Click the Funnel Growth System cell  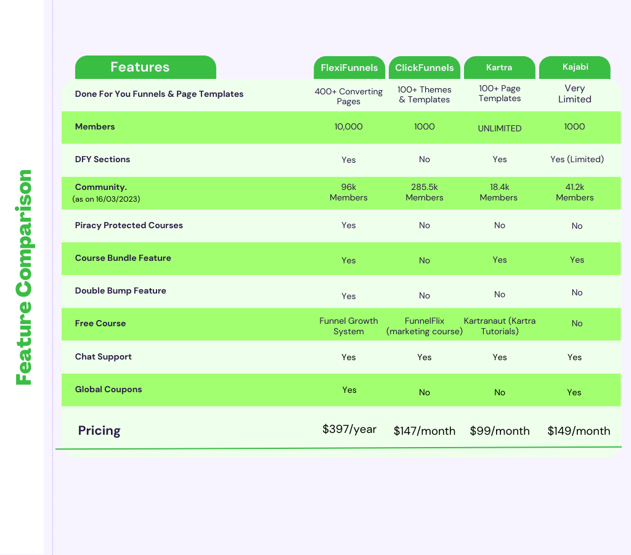click(x=349, y=326)
